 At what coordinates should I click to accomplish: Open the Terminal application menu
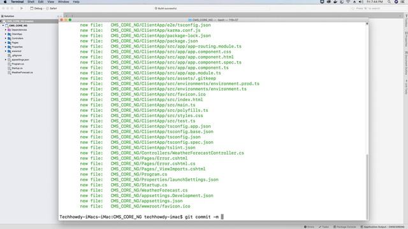(17, 2)
